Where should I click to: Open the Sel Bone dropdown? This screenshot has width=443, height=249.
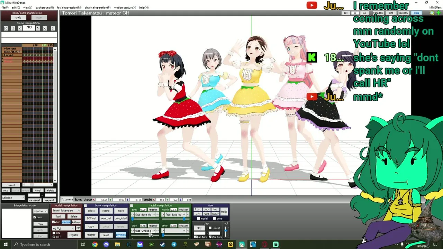click(13, 198)
